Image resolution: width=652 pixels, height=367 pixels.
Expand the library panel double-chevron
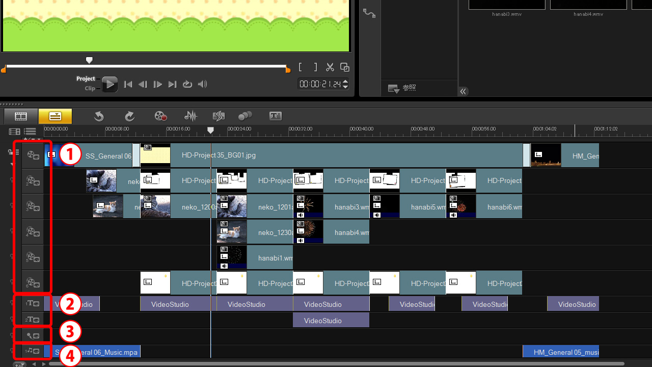(x=463, y=92)
